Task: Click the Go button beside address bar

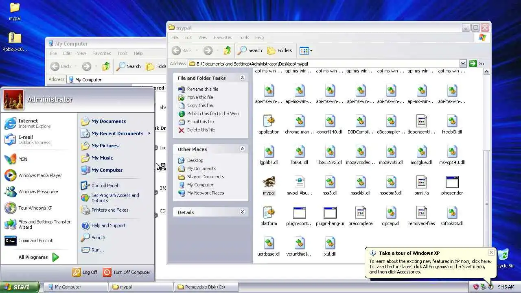Action: [477, 63]
